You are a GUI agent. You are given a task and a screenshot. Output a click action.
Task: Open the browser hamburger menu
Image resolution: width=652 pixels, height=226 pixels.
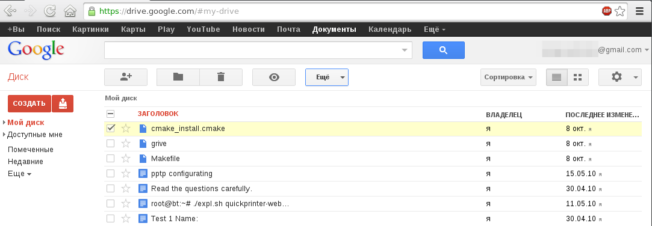pos(639,11)
